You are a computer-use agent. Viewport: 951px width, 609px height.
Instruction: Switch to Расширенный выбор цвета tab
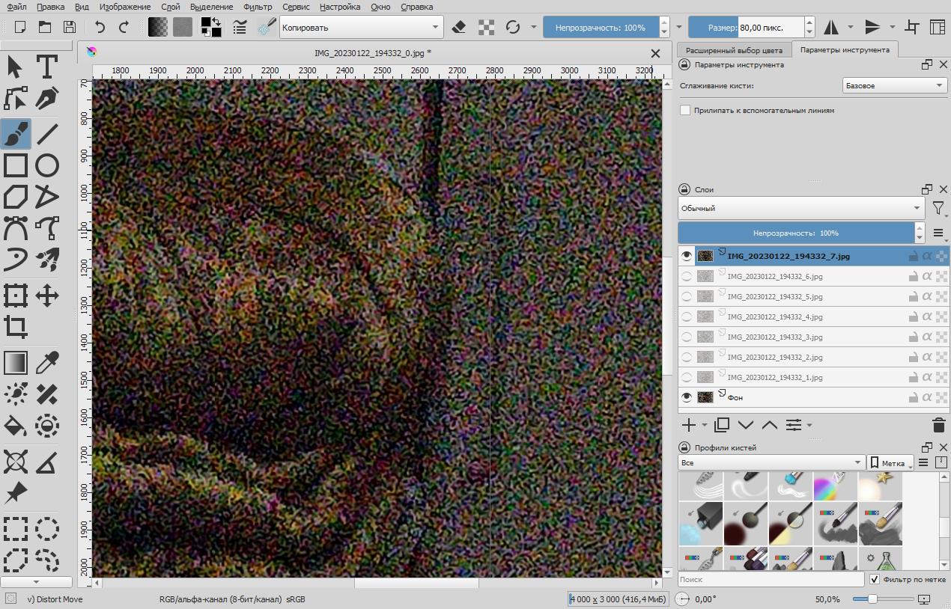pyautogui.click(x=733, y=50)
